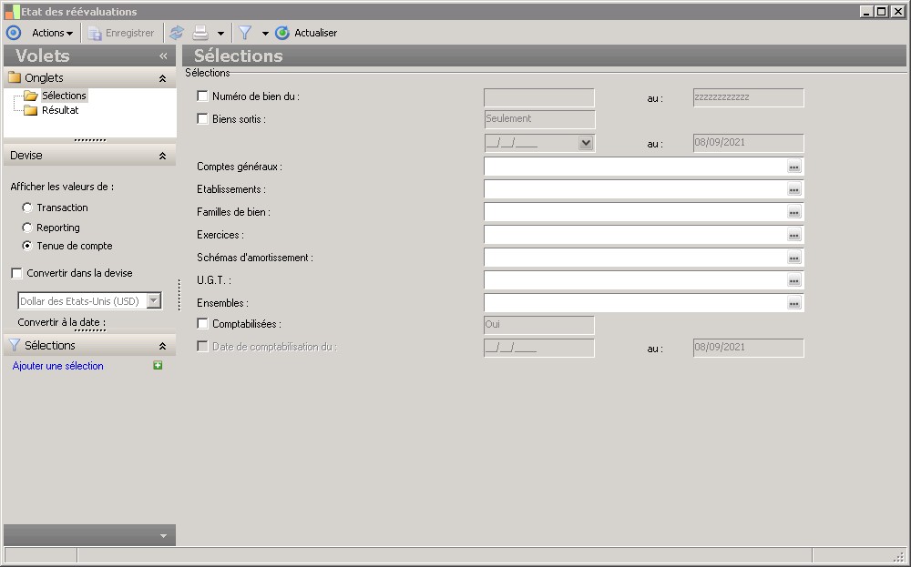The image size is (911, 567).
Task: Click the Oui field next to Comptabilisées
Action: click(539, 325)
